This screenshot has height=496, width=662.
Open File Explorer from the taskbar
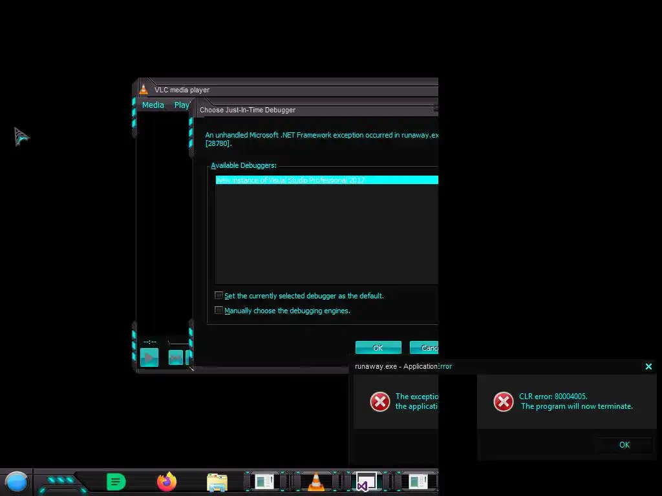(217, 482)
